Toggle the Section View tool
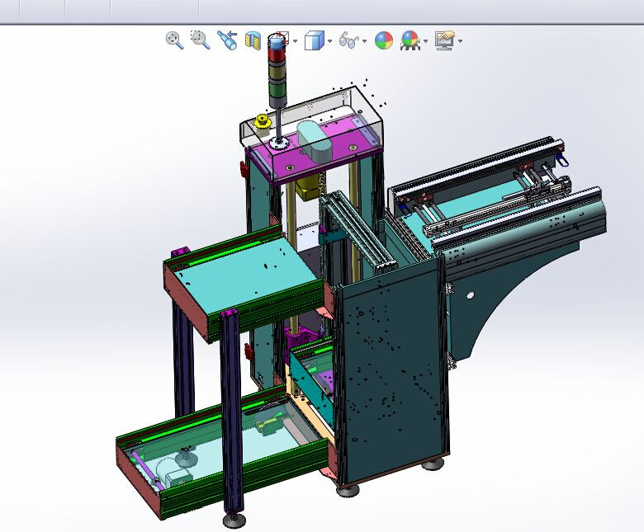The height and width of the screenshot is (532, 644). (253, 40)
